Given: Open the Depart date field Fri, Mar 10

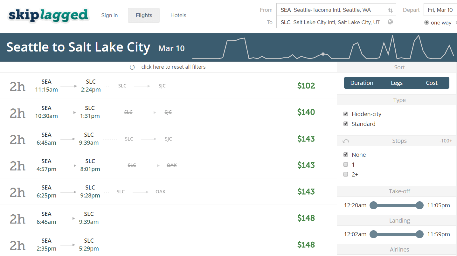Looking at the screenshot, I should point(440,10).
